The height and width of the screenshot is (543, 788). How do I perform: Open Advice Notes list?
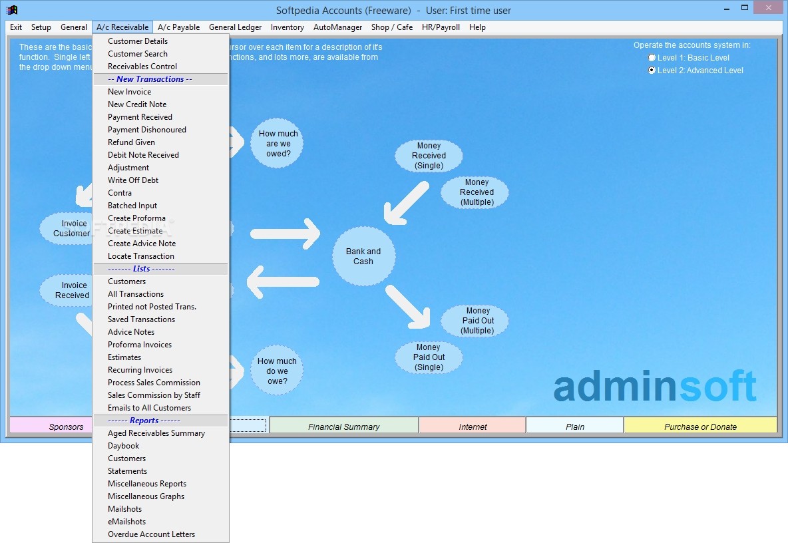tap(161, 332)
